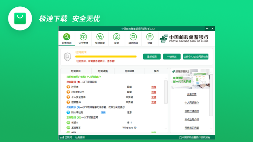
Task: Click the 邮储银行新一代个人网银 banner image
Action: [190, 79]
